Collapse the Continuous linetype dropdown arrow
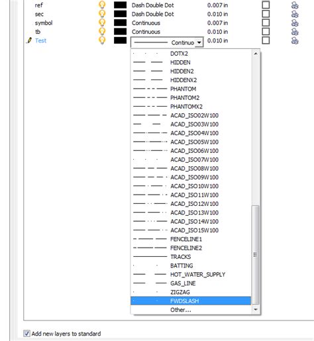Image resolution: width=314 pixels, height=341 pixels. click(x=199, y=42)
